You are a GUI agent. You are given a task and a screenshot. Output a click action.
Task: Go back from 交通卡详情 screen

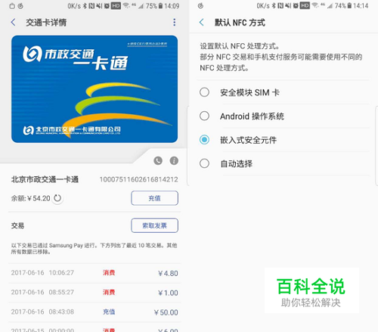pos(14,23)
